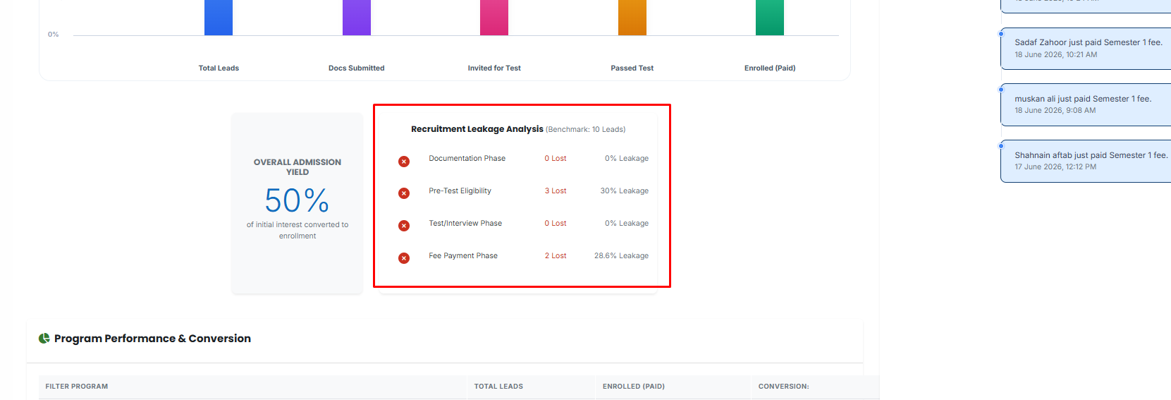Click the Test/Interview Phase label
The image size is (1171, 400).
pos(465,223)
